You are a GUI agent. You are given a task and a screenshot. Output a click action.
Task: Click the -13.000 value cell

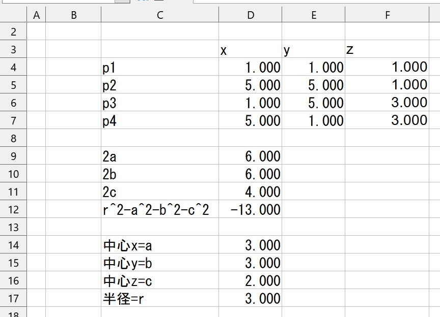251,209
